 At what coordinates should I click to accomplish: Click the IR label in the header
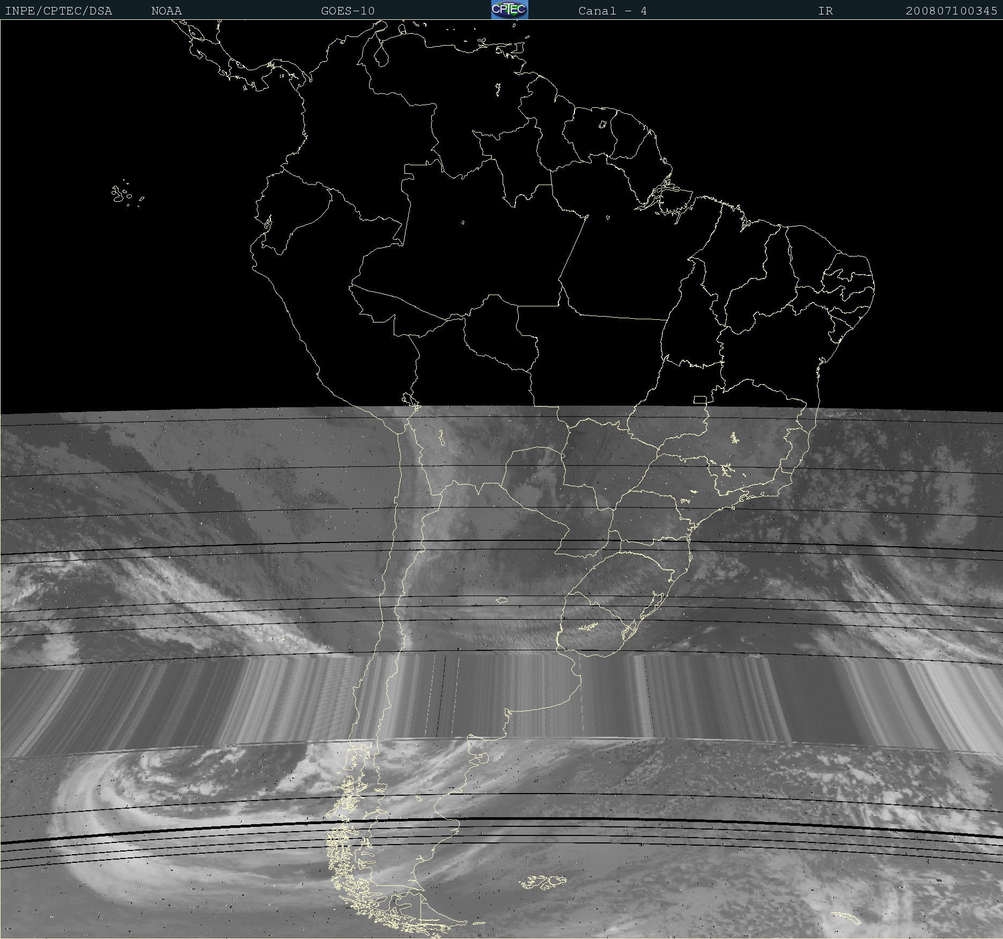[825, 11]
